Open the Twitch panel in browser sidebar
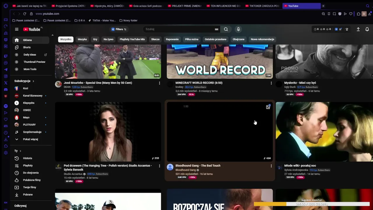This screenshot has height=210, width=373. click(6, 56)
